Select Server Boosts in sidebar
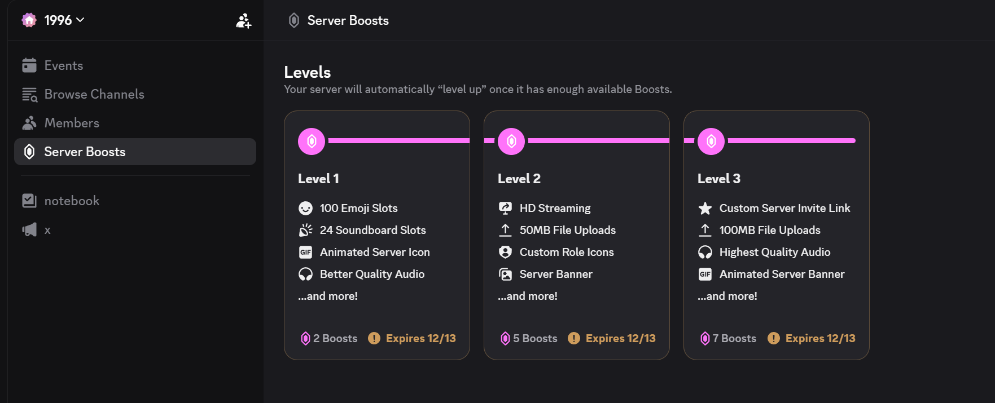The width and height of the screenshot is (995, 403). coord(135,152)
